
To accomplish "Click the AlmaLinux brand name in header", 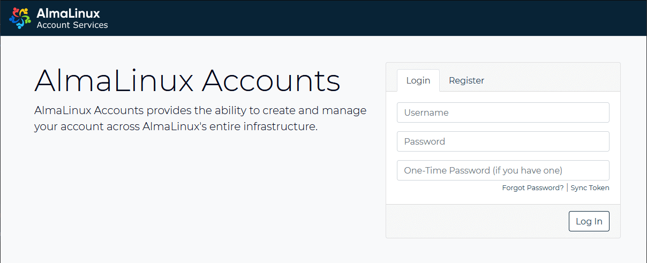I will coord(68,13).
